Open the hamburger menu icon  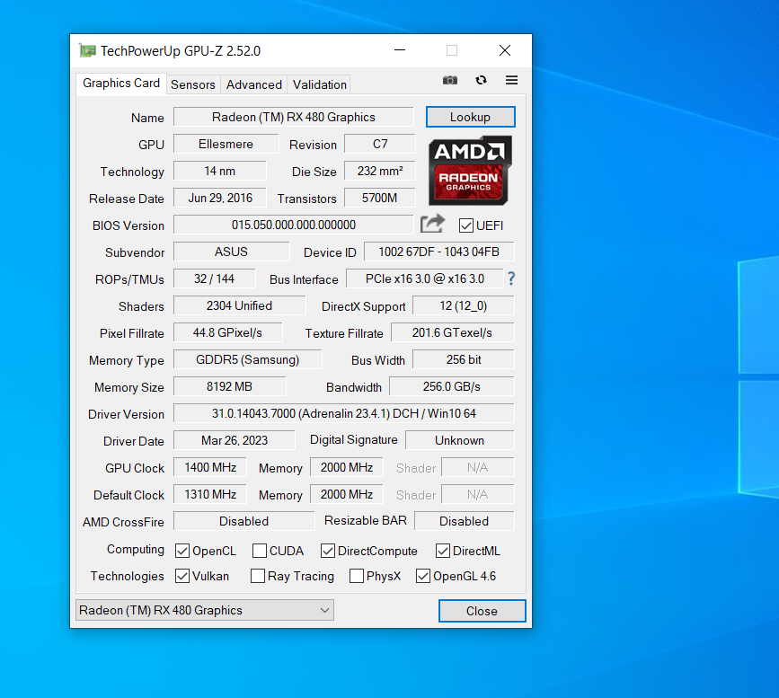[511, 80]
